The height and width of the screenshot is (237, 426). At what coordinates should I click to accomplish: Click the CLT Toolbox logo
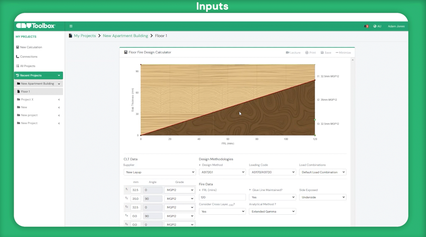(36, 26)
